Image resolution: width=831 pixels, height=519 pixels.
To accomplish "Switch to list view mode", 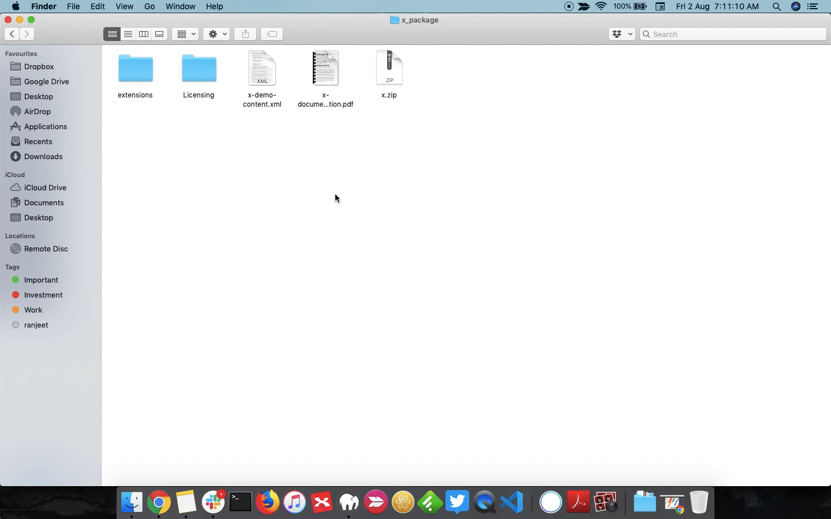I will [x=128, y=34].
